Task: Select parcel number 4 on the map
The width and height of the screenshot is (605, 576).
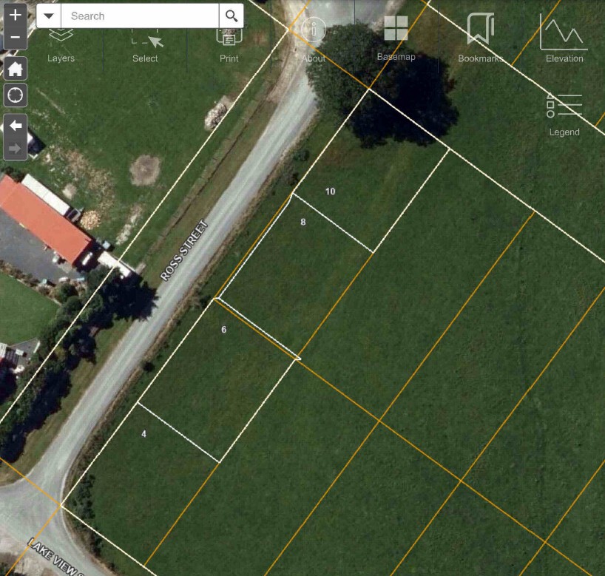Action: [x=144, y=434]
